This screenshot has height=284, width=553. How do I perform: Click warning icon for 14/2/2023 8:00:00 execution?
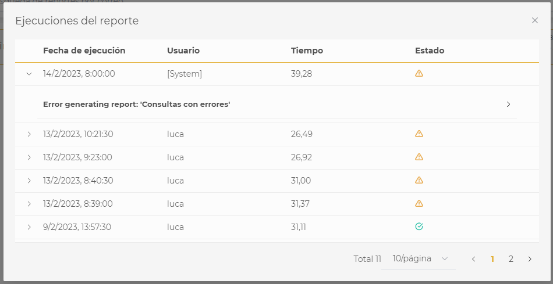[x=419, y=74]
